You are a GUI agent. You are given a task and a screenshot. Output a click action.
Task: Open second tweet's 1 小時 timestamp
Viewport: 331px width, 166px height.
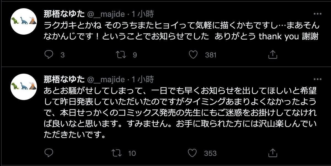pyautogui.click(x=142, y=80)
